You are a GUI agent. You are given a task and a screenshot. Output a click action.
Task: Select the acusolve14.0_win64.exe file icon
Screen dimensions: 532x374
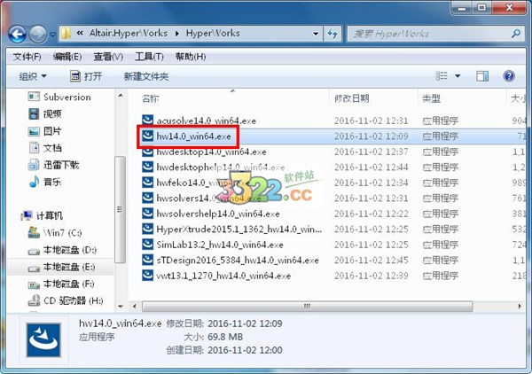coord(147,121)
